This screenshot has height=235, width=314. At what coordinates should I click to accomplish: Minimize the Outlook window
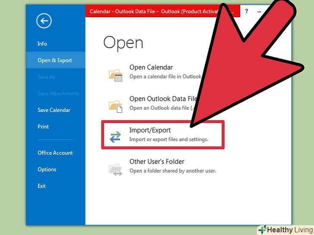pyautogui.click(x=259, y=12)
